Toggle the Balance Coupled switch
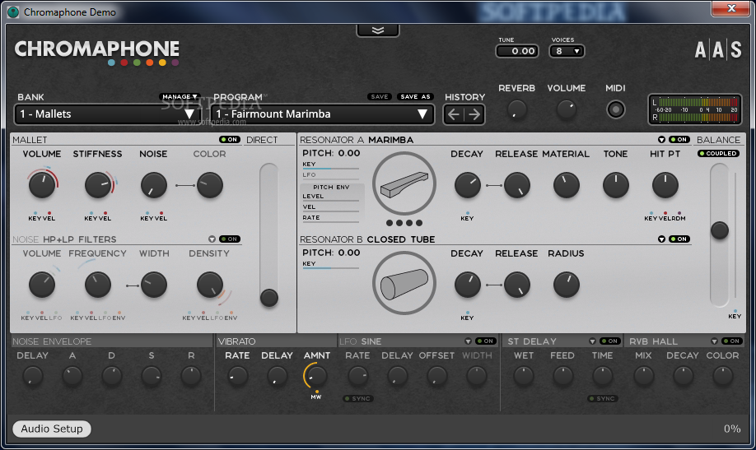 pyautogui.click(x=718, y=153)
